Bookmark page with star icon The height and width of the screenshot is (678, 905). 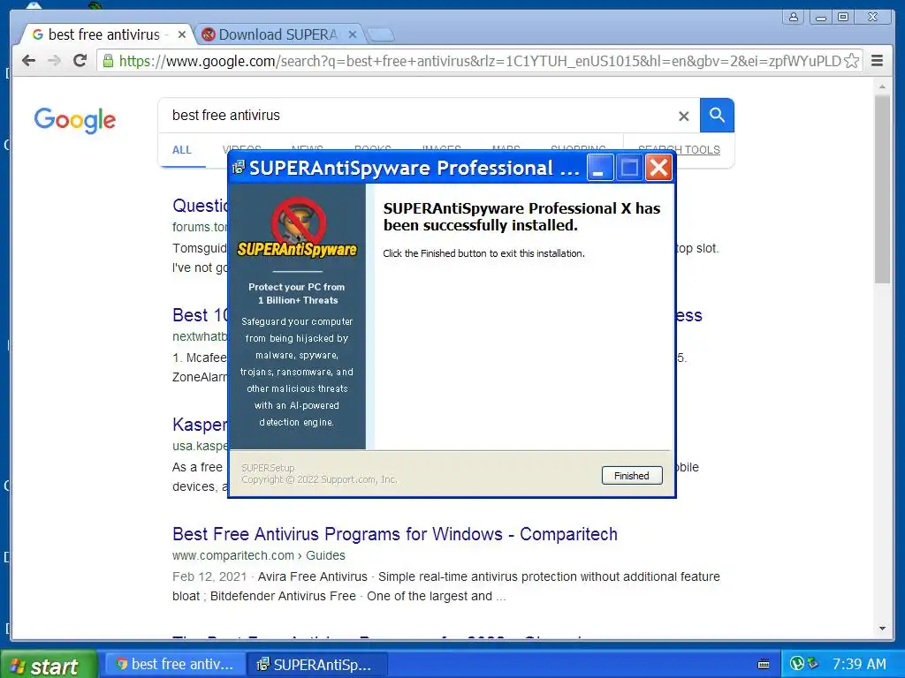pos(851,61)
